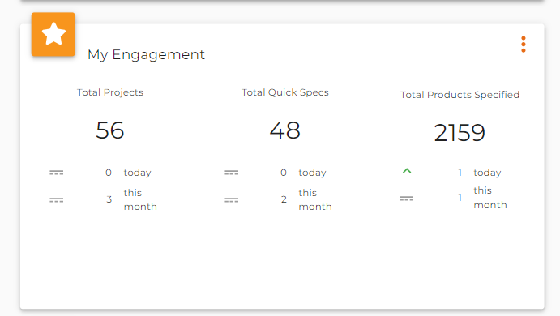
Task: Open the three-dot options menu
Action: click(524, 45)
